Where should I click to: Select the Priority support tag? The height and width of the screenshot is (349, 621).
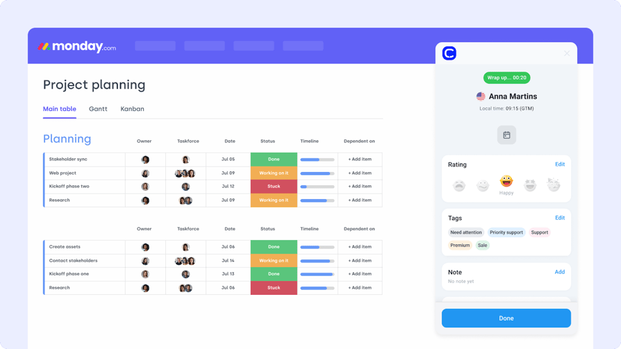tap(506, 232)
